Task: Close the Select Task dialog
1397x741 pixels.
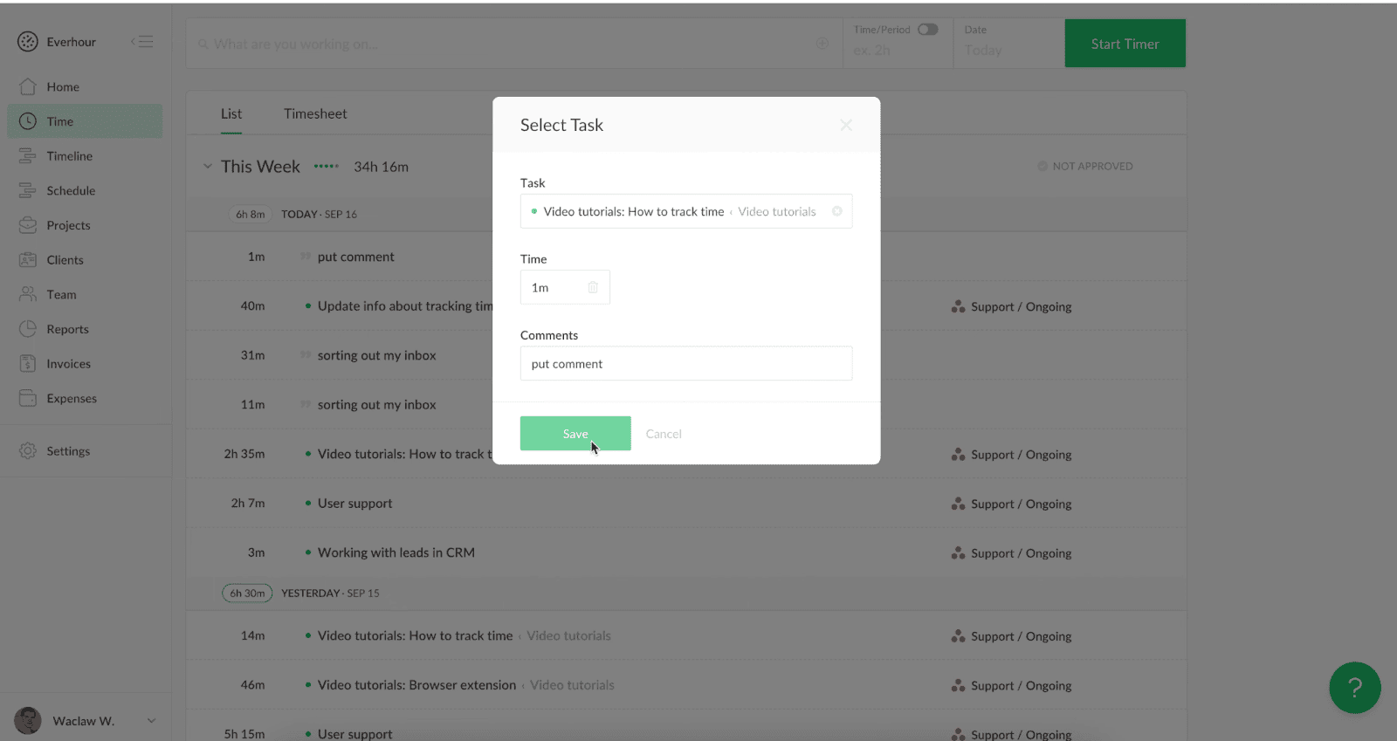Action: (845, 126)
